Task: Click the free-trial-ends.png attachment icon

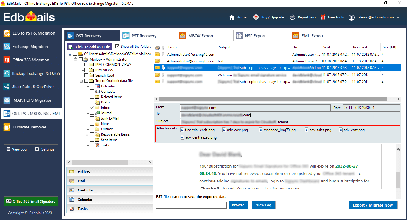Action: coord(182,130)
